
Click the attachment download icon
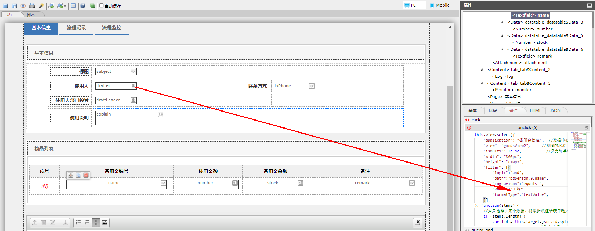65,223
